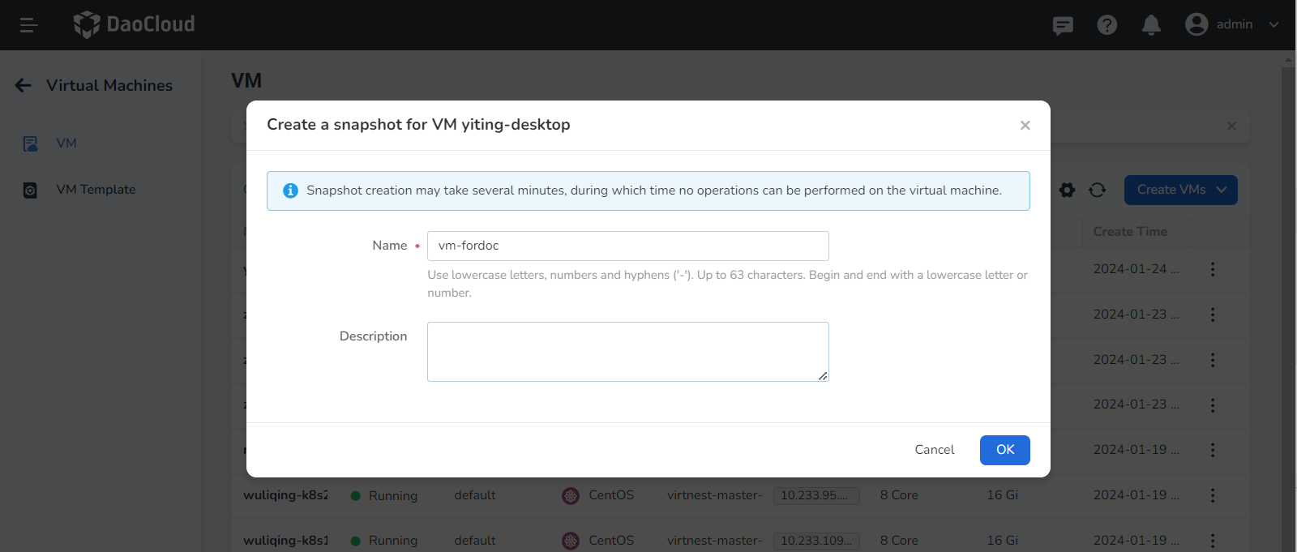Click the admin user avatar icon
Viewport: 1297px width, 552px height.
[1196, 24]
